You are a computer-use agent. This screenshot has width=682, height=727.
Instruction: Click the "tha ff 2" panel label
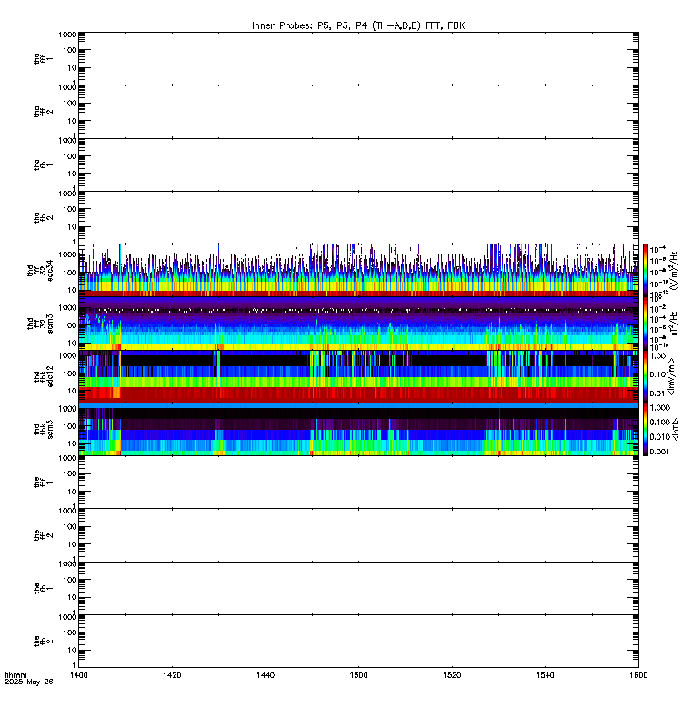pyautogui.click(x=43, y=111)
